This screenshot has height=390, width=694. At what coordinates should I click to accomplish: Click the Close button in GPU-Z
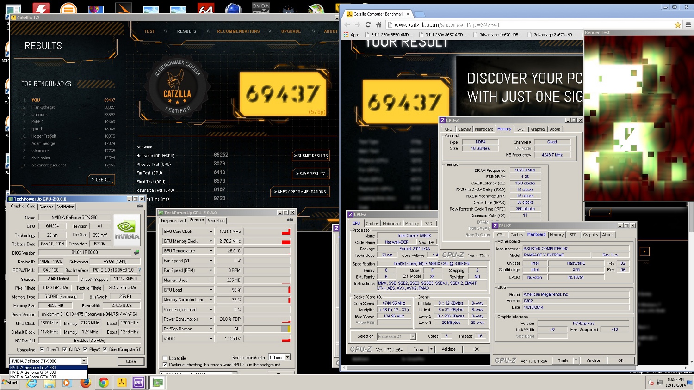click(x=131, y=361)
